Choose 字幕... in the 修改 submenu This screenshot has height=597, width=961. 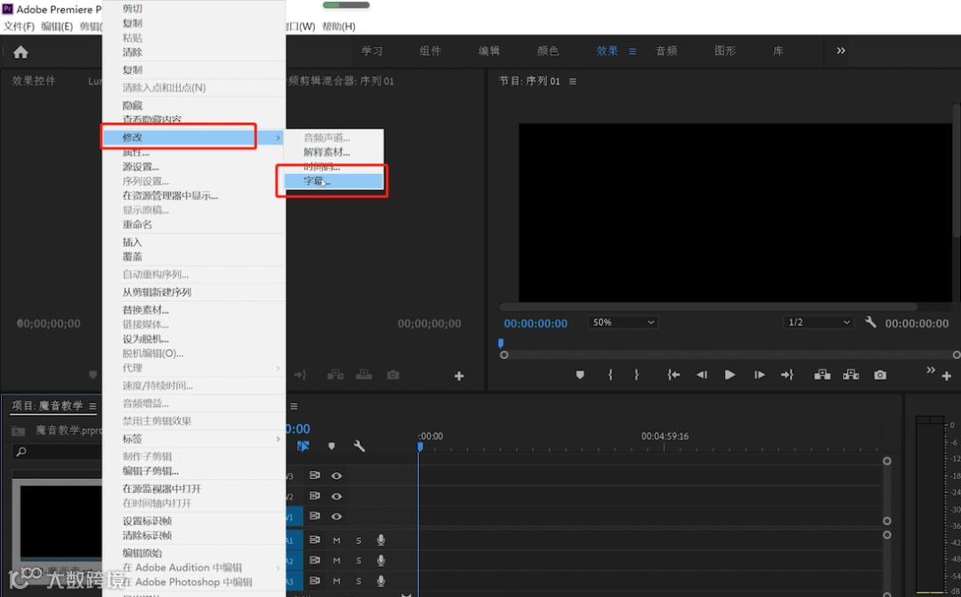334,181
